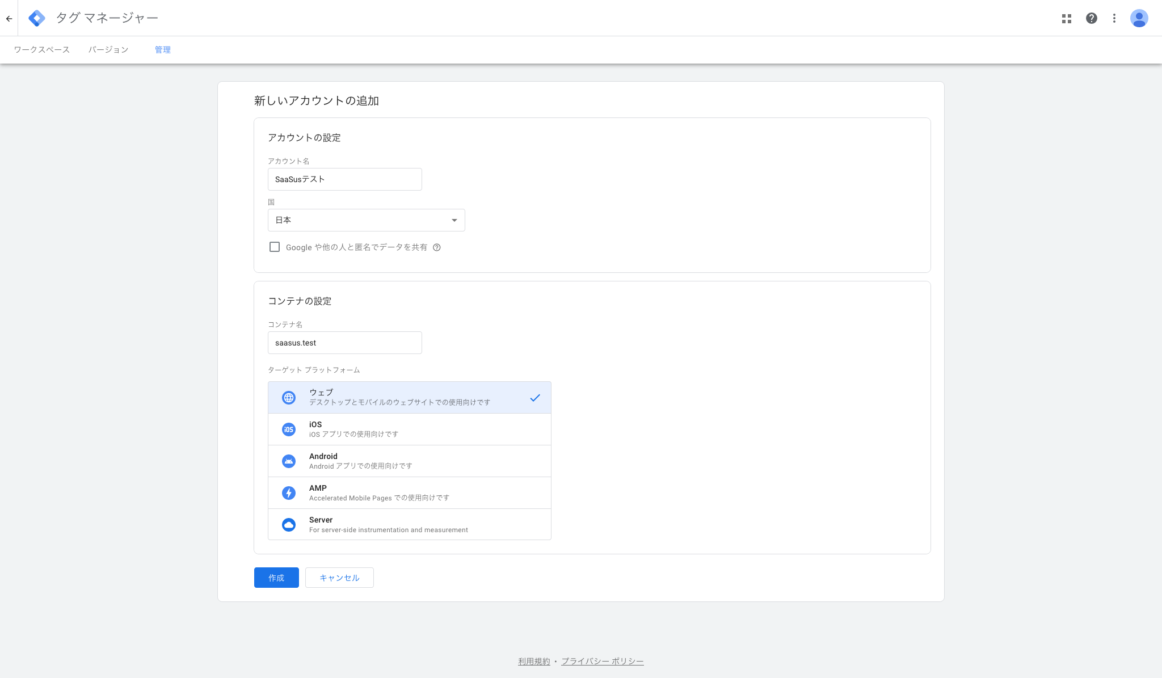The width and height of the screenshot is (1162, 678).
Task: Open the プライバシー ポリシー link
Action: pyautogui.click(x=603, y=662)
